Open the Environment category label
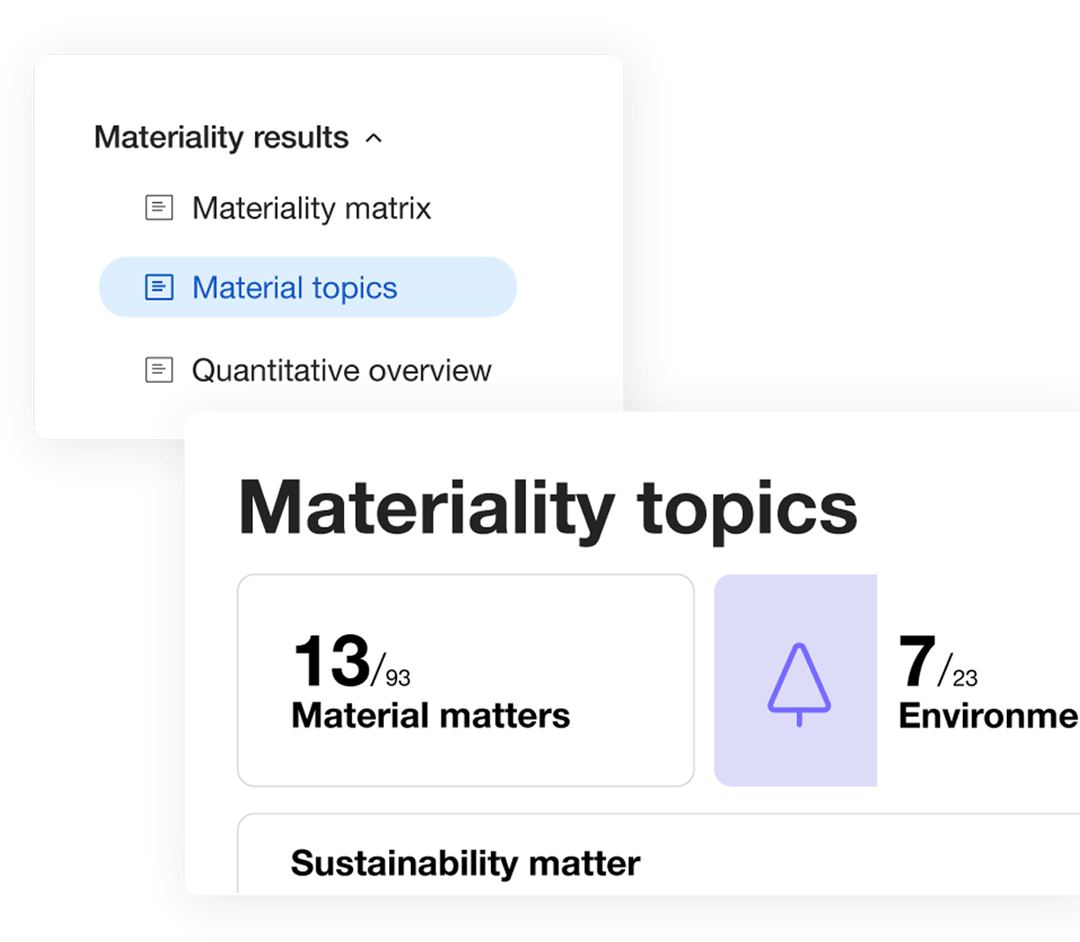Image resolution: width=1080 pixels, height=942 pixels. pyautogui.click(x=989, y=715)
